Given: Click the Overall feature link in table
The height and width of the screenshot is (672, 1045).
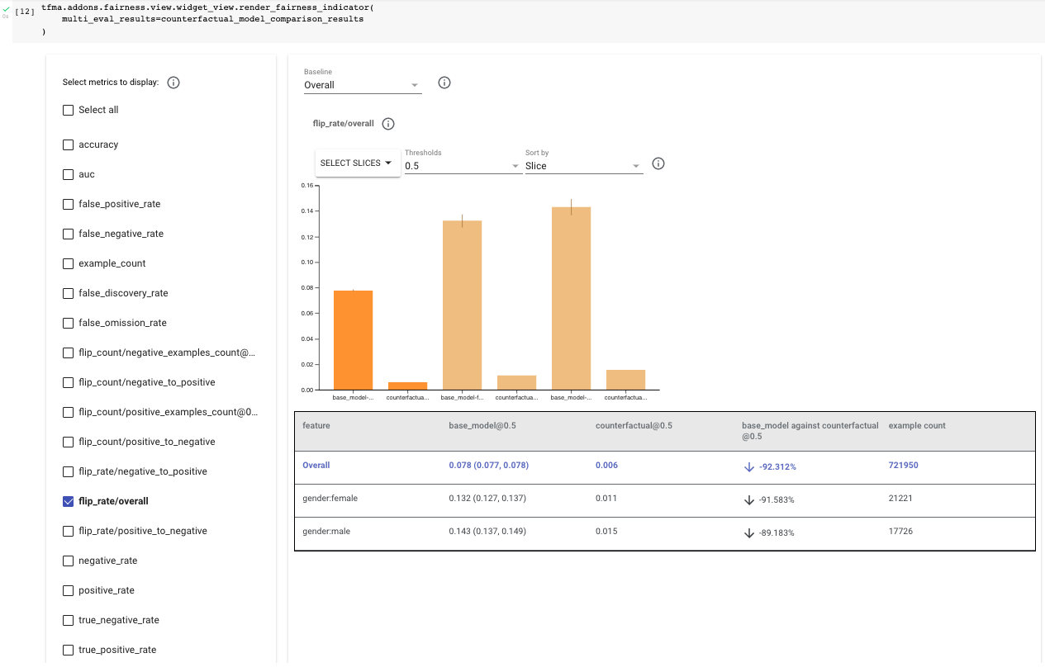Looking at the screenshot, I should pos(316,466).
